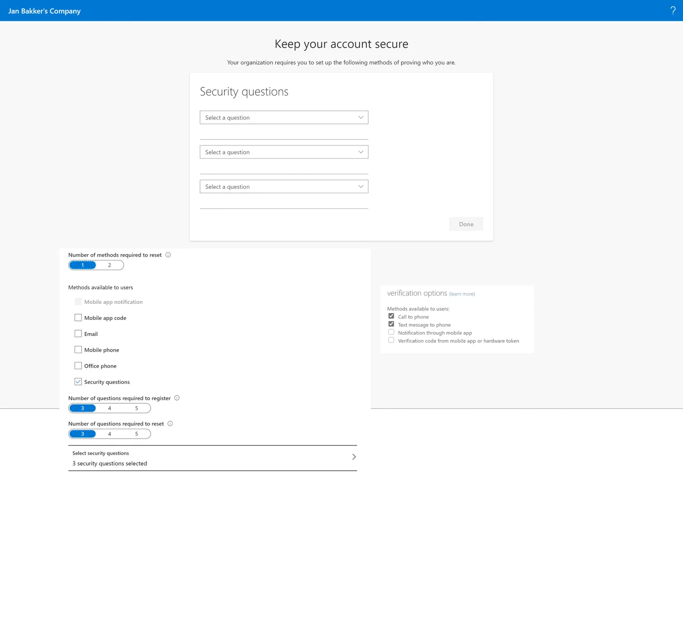Image resolution: width=683 pixels, height=638 pixels.
Task: Click the answer field under first question
Action: [284, 134]
